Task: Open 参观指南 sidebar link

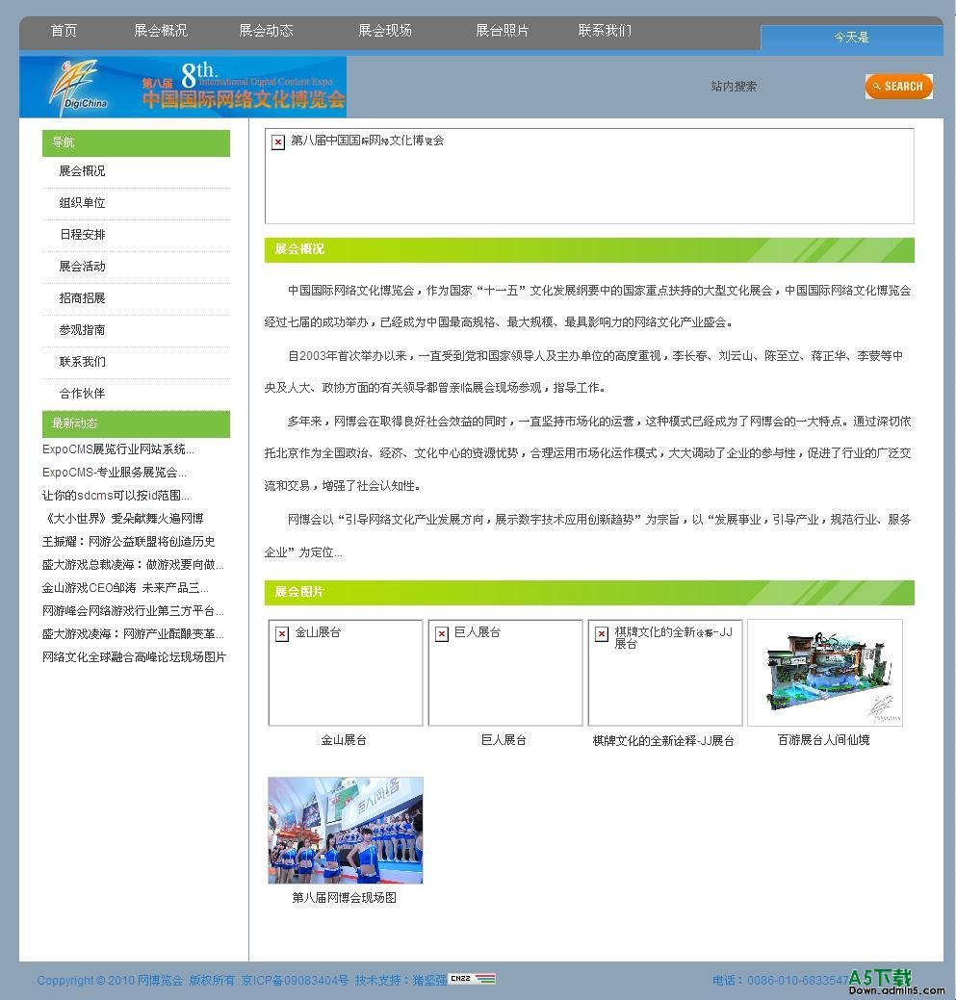Action: (82, 330)
